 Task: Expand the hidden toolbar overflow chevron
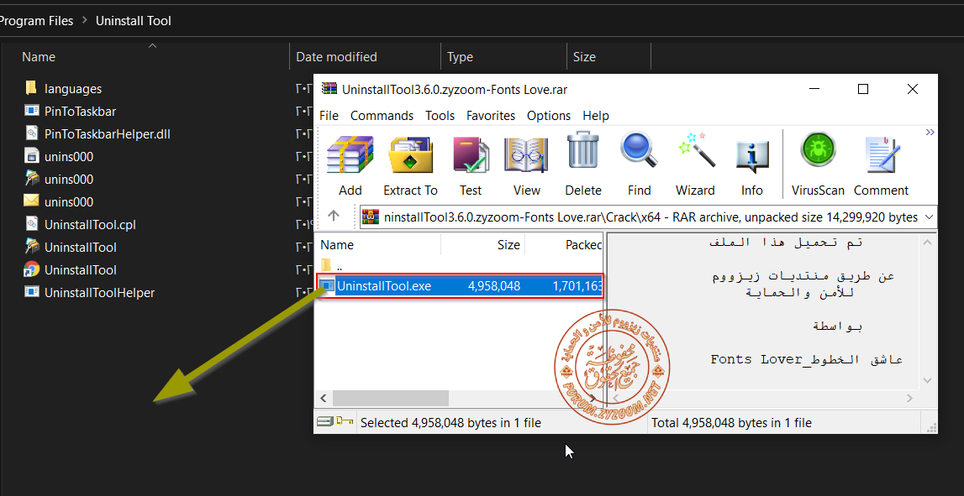930,133
